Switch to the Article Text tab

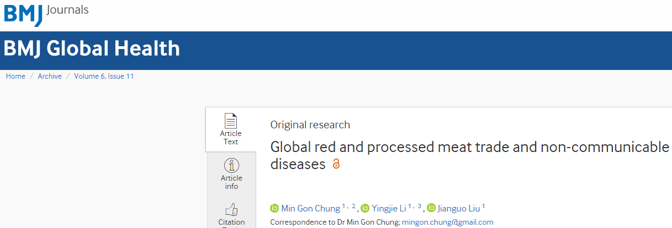click(x=231, y=130)
